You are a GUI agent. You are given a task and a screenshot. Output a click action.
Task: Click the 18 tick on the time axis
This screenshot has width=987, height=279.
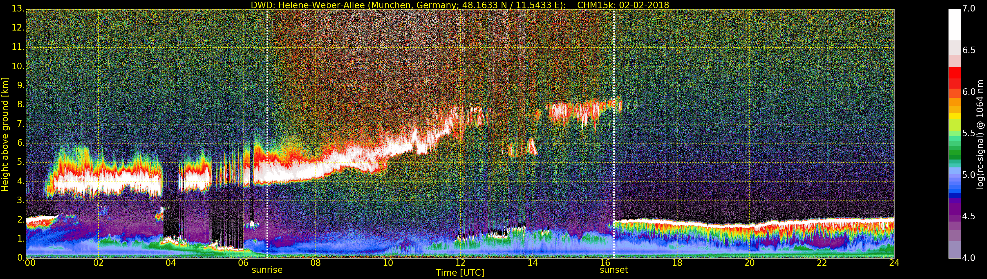[x=677, y=263]
